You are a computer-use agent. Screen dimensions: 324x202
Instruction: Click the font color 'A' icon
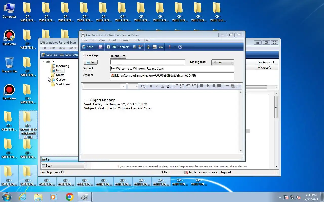point(168,86)
